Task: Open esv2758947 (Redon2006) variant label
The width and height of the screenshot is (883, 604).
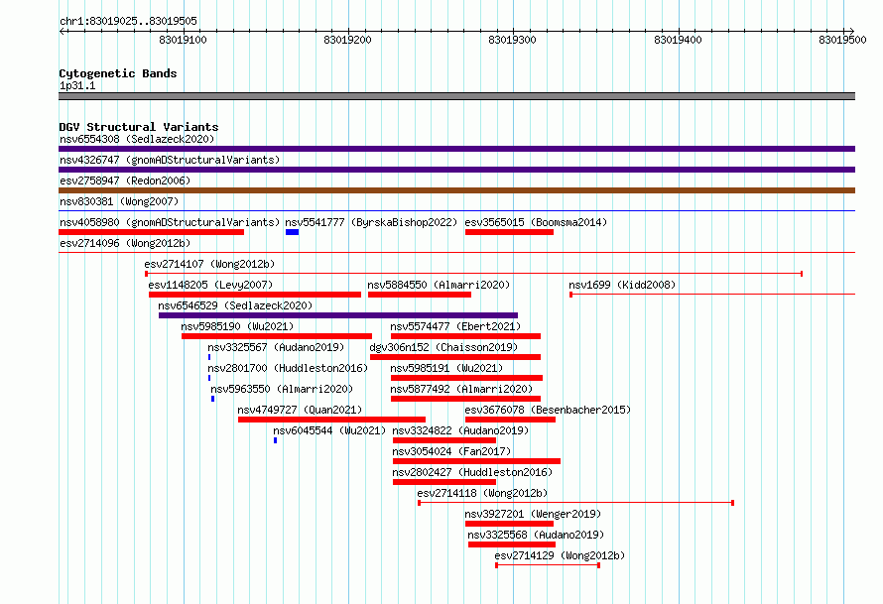Action: click(x=125, y=181)
